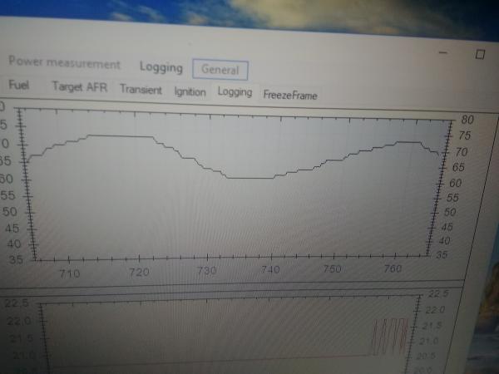Viewport: 499px width, 374px height.
Task: Select the General tab
Action: 220,70
